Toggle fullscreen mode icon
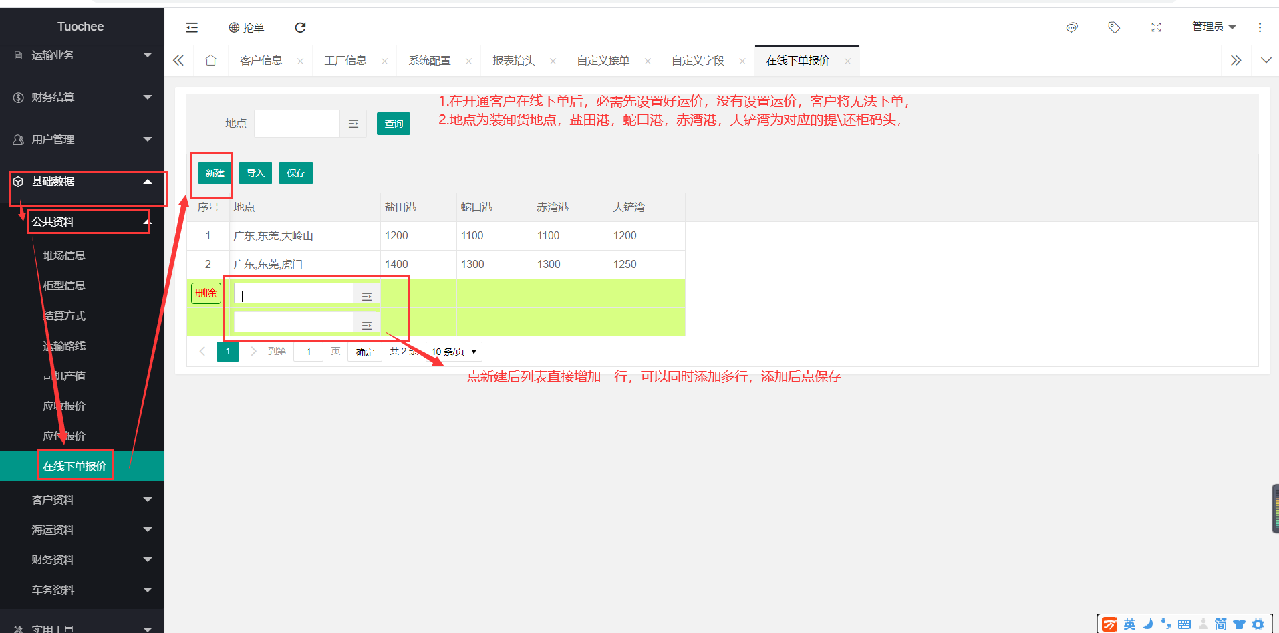This screenshot has width=1279, height=633. pyautogui.click(x=1156, y=27)
